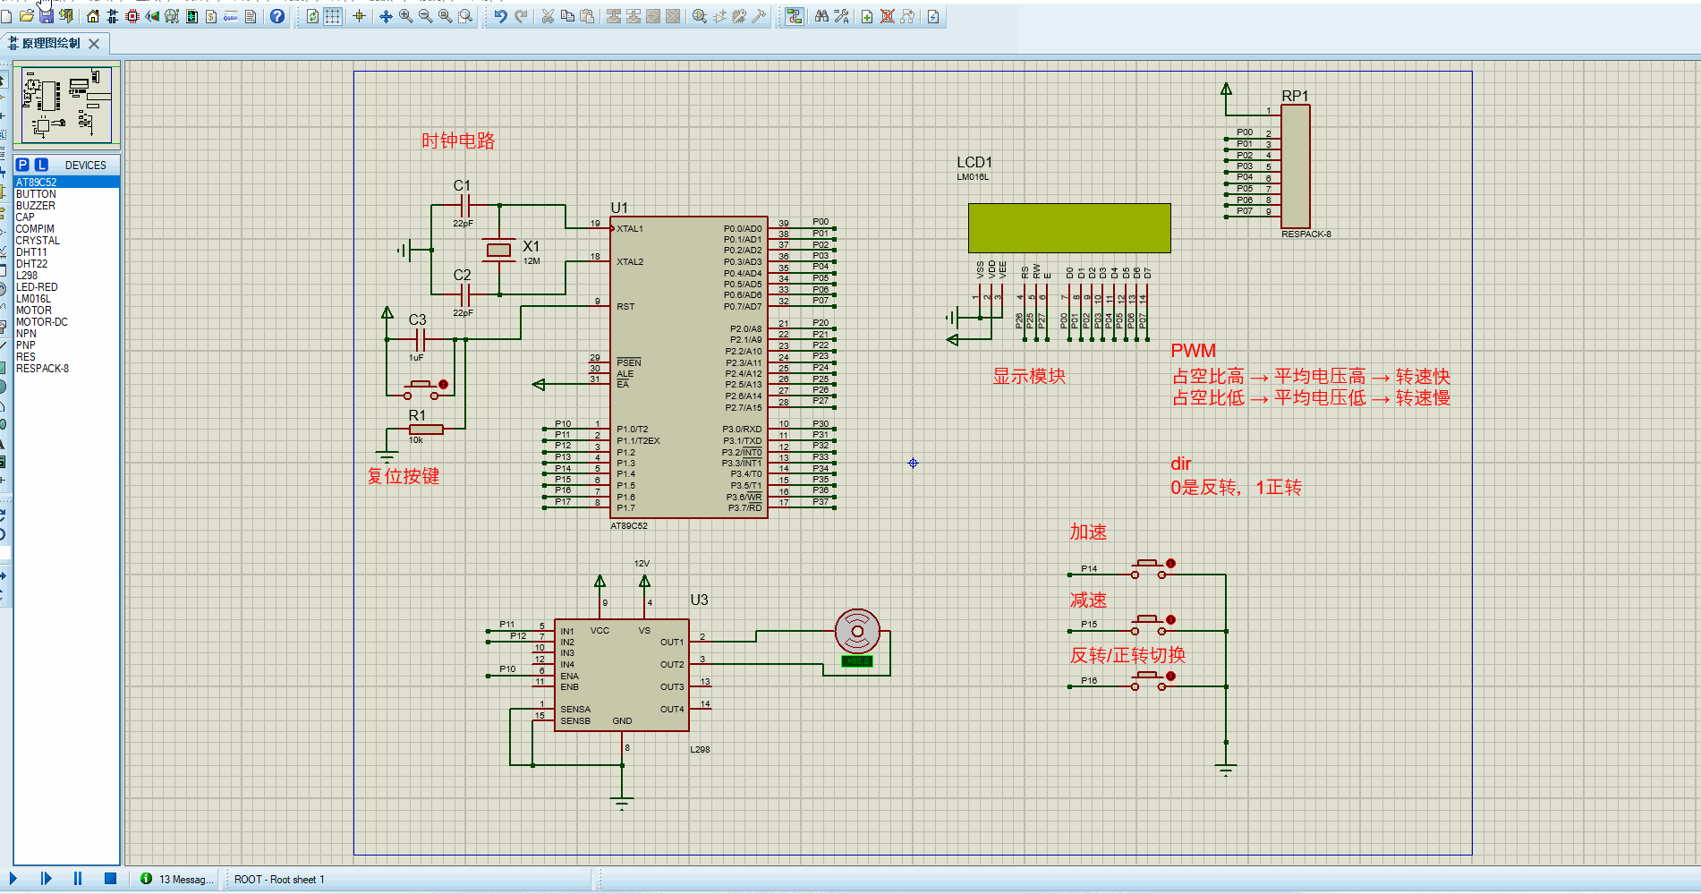Screen dimensions: 1701x894
Task: Run the simulation with the play button
Action: coord(13,879)
